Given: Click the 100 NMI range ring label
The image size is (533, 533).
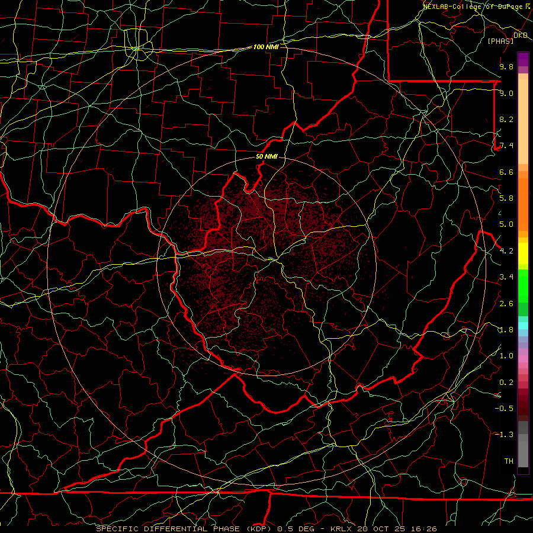Looking at the screenshot, I should [x=266, y=47].
